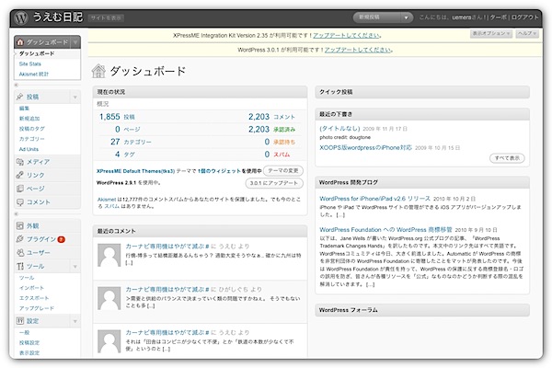Click the third comment avatar at bottom
Viewport: 552px width, 368px height.
point(109,341)
